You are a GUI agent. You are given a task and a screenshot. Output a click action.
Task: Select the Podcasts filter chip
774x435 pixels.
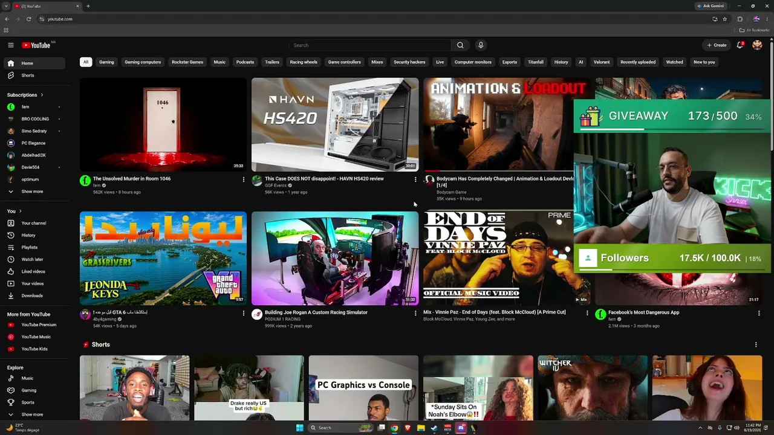(x=245, y=62)
